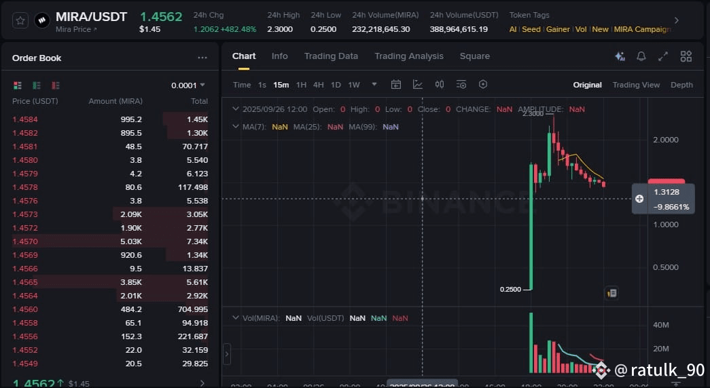
Task: Change candlestick chart style
Action: click(439, 85)
